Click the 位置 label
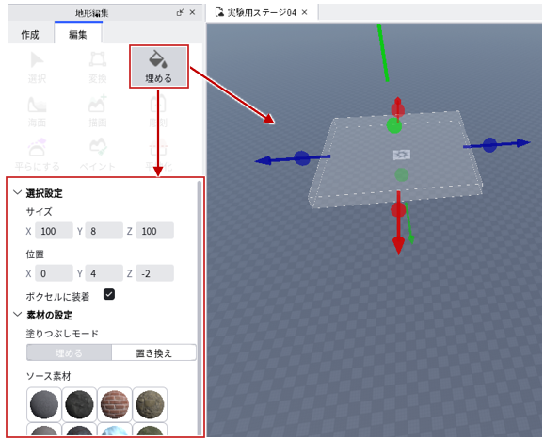The width and height of the screenshot is (544, 442). tap(35, 254)
